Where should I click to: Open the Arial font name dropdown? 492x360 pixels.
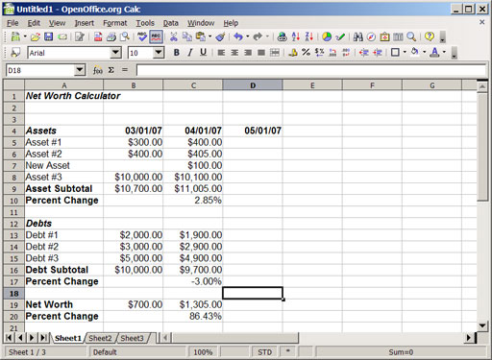pyautogui.click(x=115, y=53)
